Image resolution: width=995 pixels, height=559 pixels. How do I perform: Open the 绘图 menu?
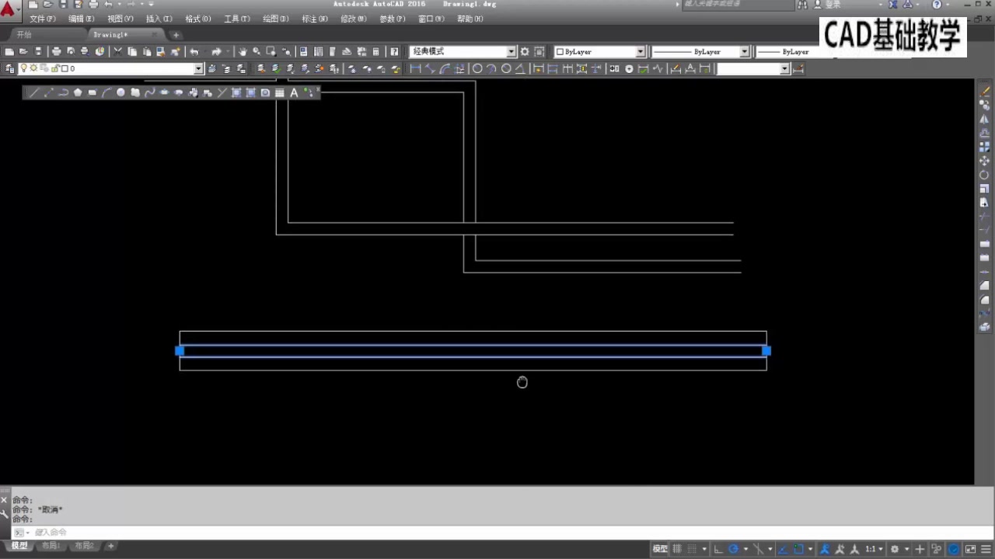pyautogui.click(x=275, y=19)
